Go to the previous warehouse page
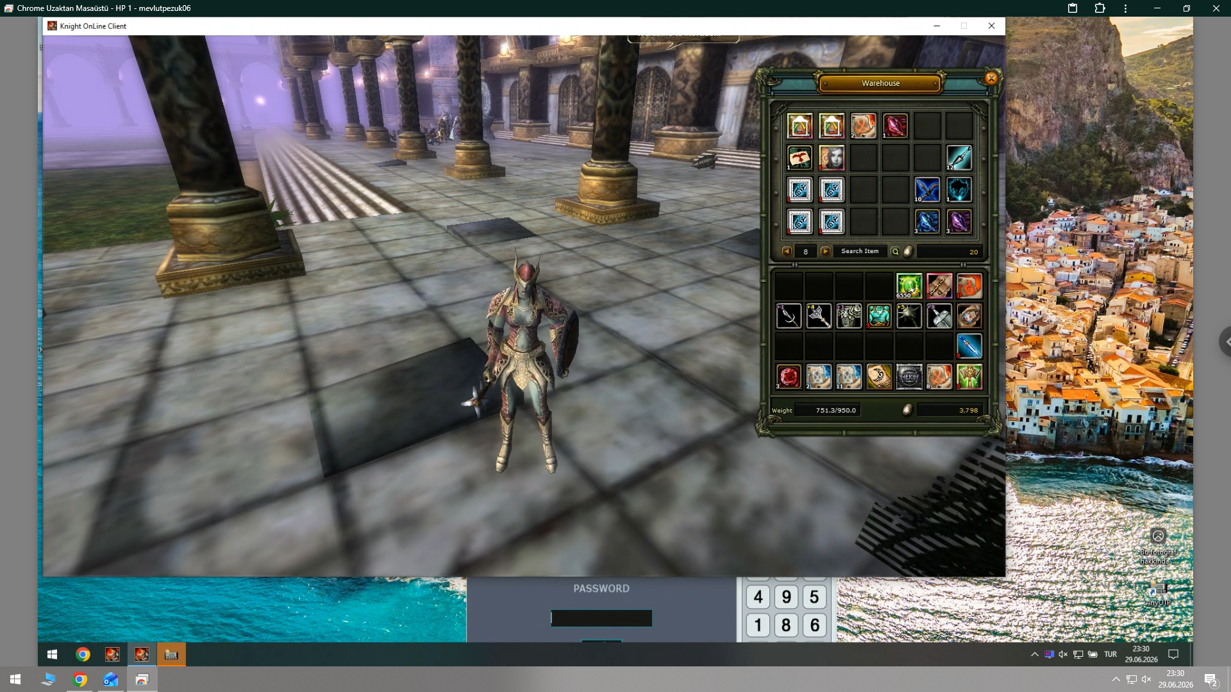This screenshot has width=1231, height=692. [787, 251]
